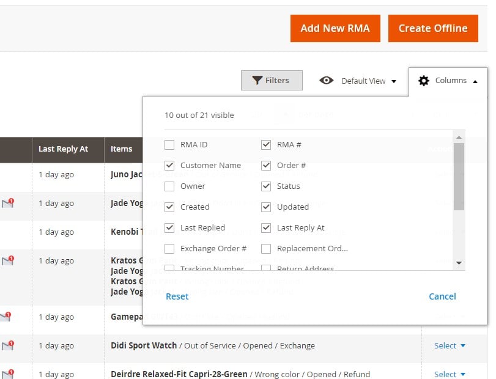
Task: Click the Add New RMA button
Action: [335, 29]
